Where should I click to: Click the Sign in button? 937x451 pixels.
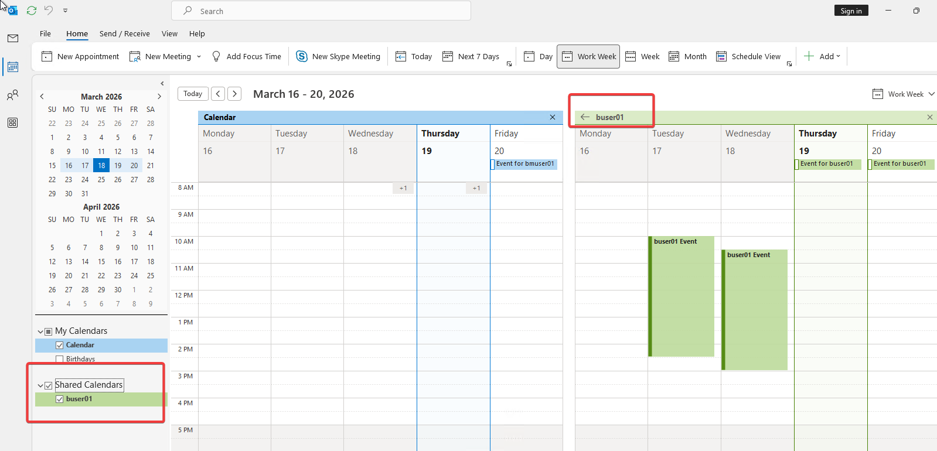coord(851,11)
